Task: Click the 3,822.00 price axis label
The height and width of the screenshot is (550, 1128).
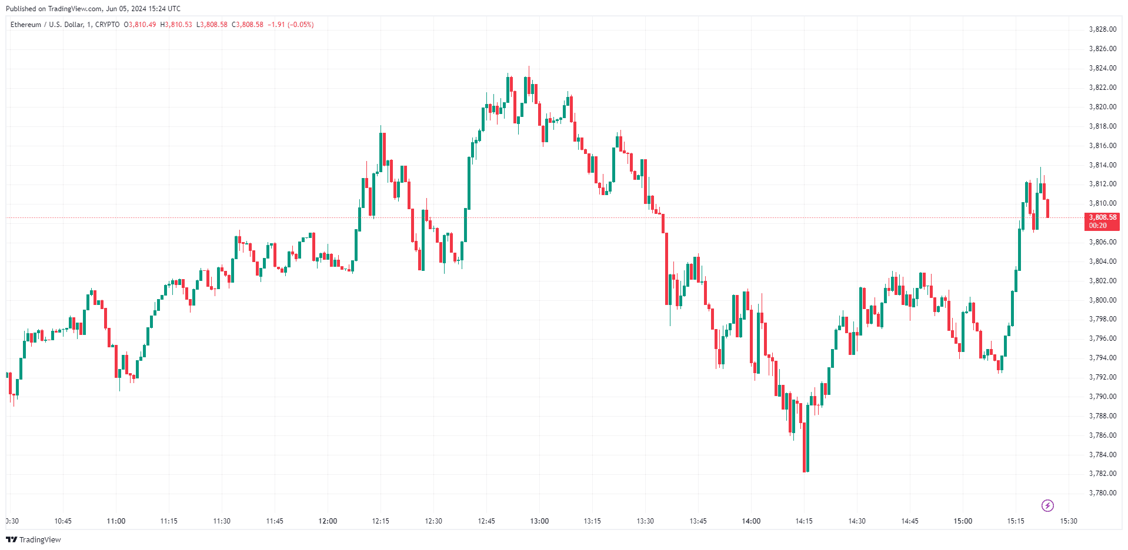Action: [1102, 88]
